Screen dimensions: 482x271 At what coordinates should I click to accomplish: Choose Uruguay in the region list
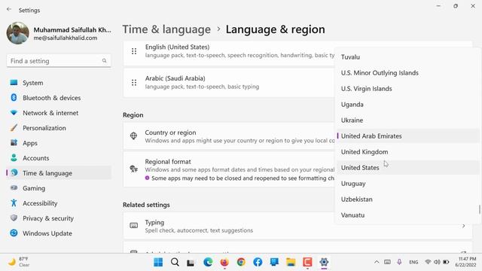pyautogui.click(x=408, y=184)
